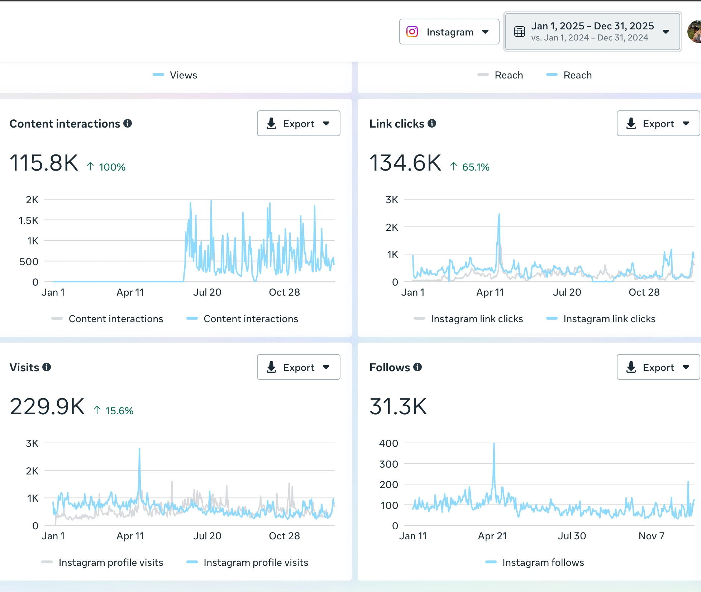The height and width of the screenshot is (592, 701).
Task: Click the blue Reach legend swatch
Action: pos(552,75)
